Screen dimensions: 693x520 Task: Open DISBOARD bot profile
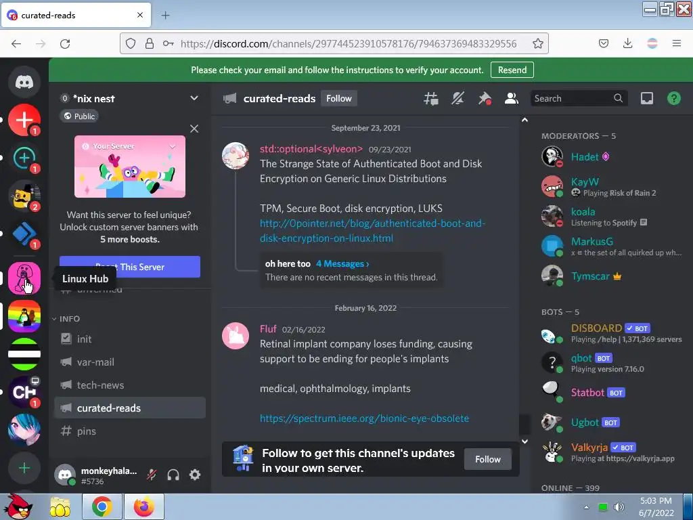coord(612,333)
